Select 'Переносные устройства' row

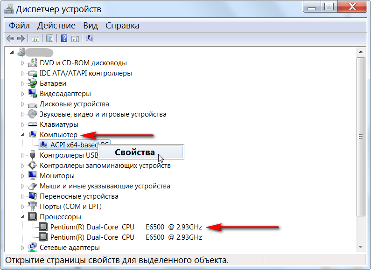pos(79,196)
